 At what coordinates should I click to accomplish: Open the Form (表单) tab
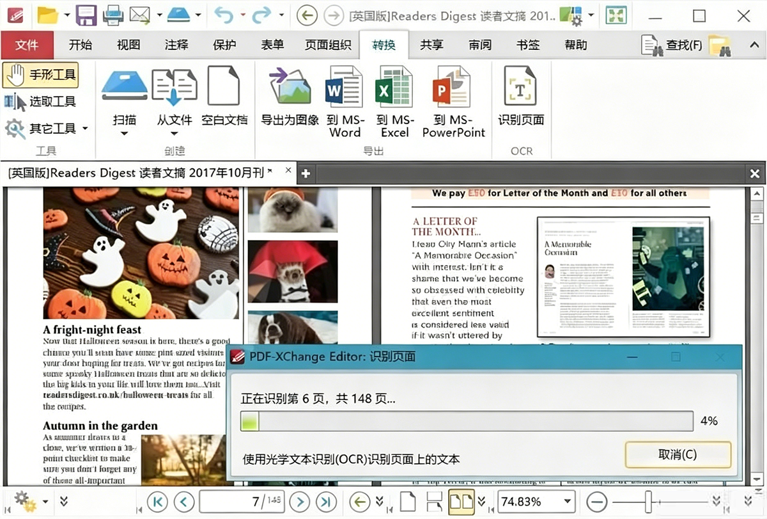(x=272, y=45)
